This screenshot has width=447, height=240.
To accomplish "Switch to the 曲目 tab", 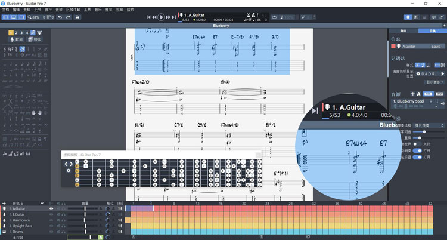I will [403, 30].
